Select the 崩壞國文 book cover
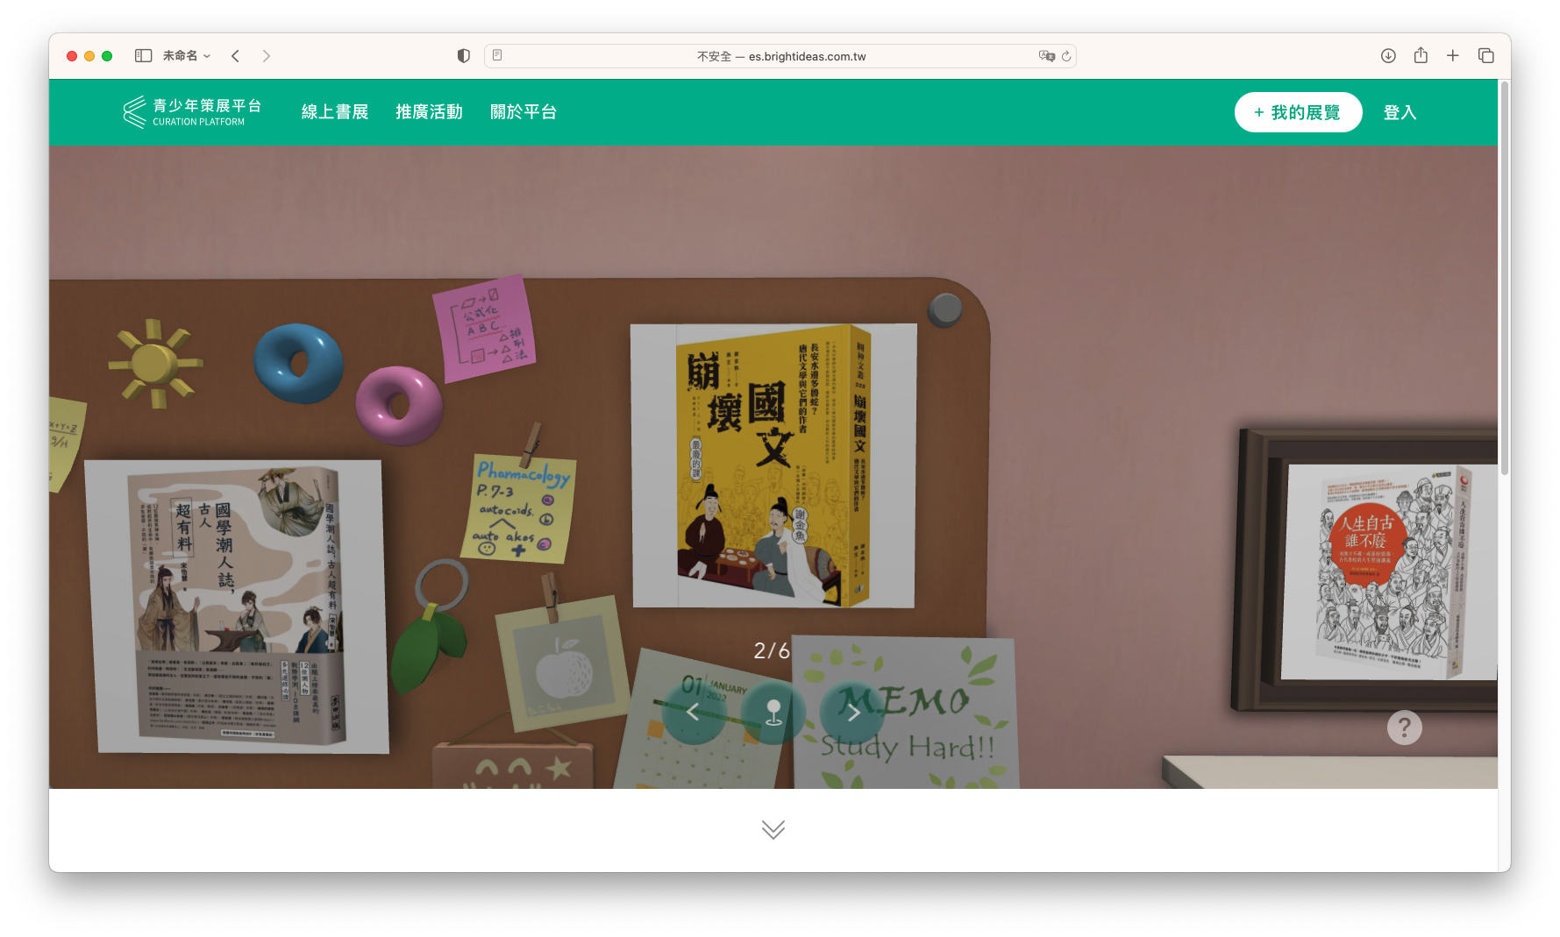This screenshot has height=937, width=1560. coord(773,466)
